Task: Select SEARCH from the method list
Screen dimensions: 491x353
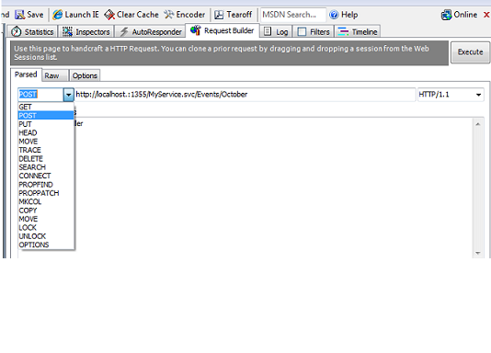Action: pos(46,167)
